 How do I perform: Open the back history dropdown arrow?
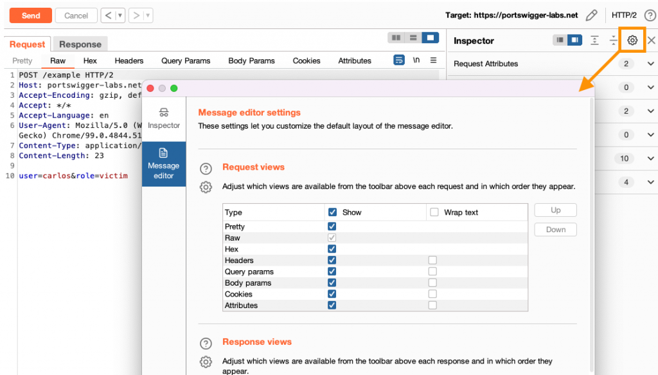pos(120,15)
